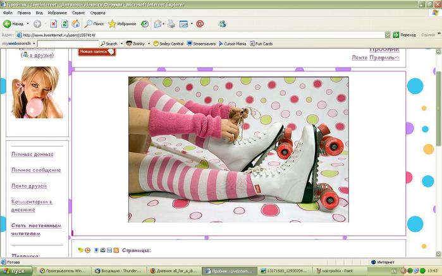Open Комментарии в дневнике link
Screen dimensions: 442x276
32,206
